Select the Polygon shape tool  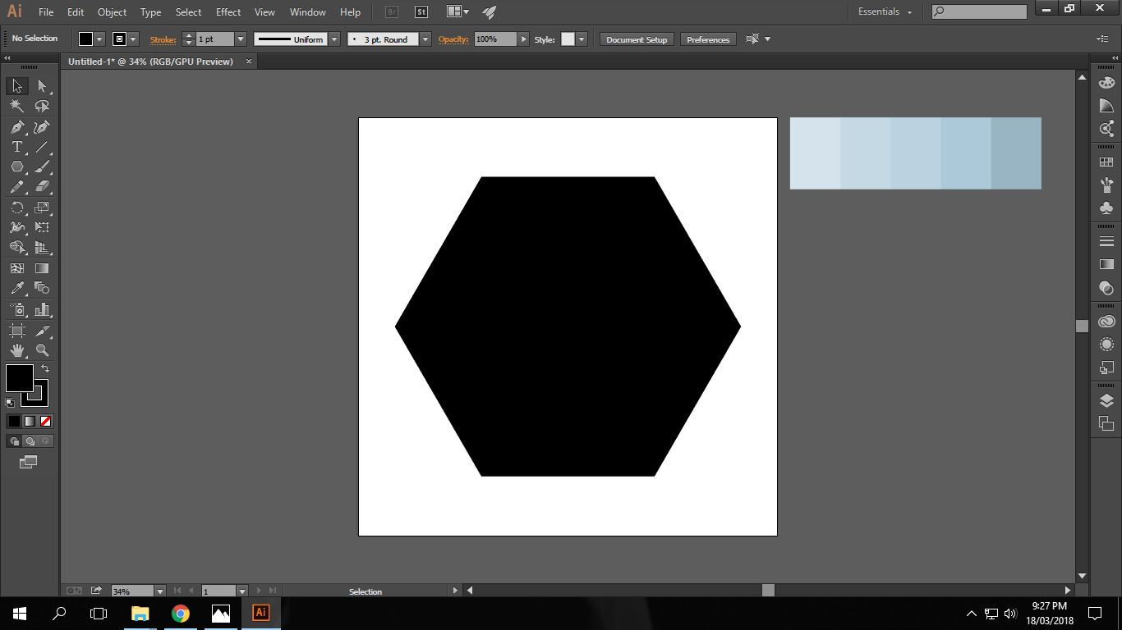tap(17, 167)
